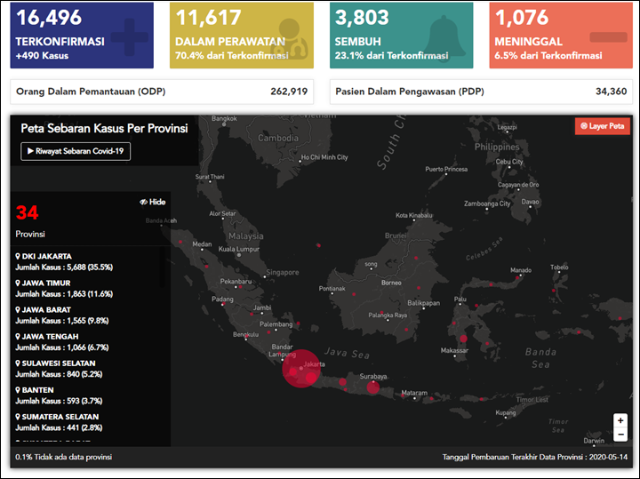Zoom out the map with minus button

(x=620, y=435)
